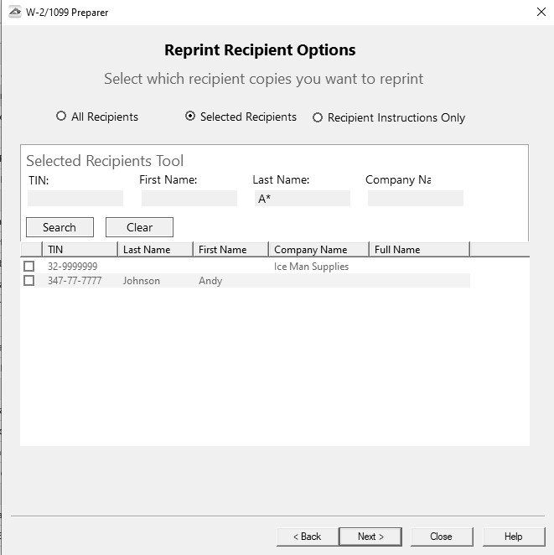Click the W-2/1099 Preparer app icon
This screenshot has height=555, width=554.
tap(14, 13)
